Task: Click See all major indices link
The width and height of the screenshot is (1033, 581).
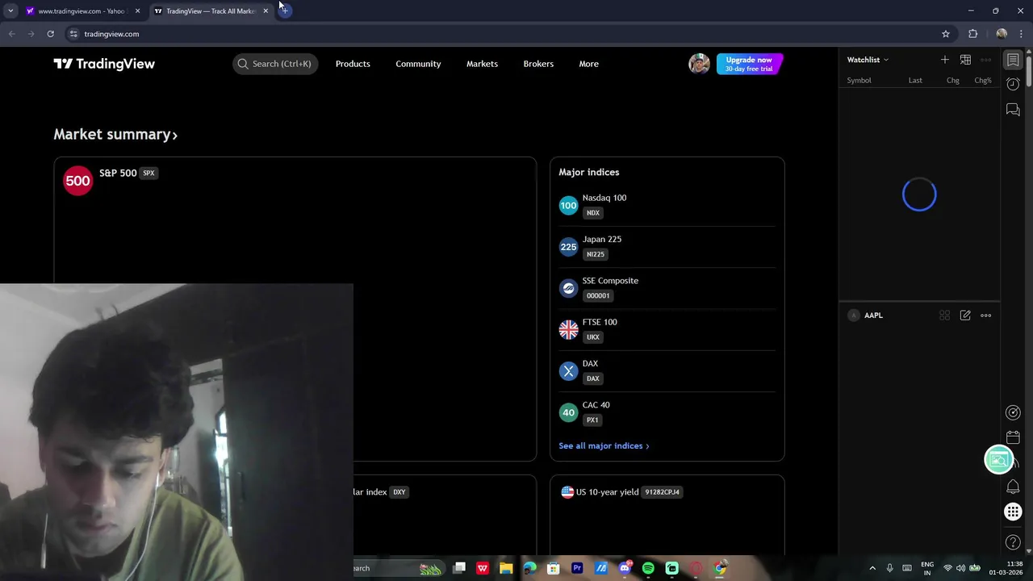Action: [x=604, y=445]
